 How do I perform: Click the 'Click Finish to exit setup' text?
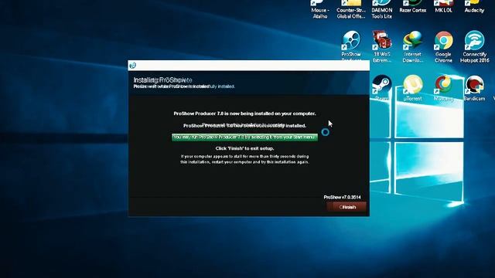click(x=244, y=148)
